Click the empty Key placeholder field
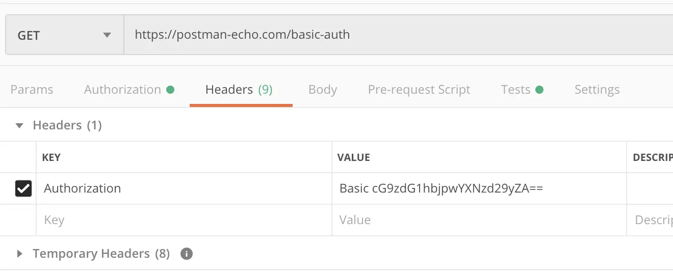This screenshot has height=271, width=673. coord(184,220)
